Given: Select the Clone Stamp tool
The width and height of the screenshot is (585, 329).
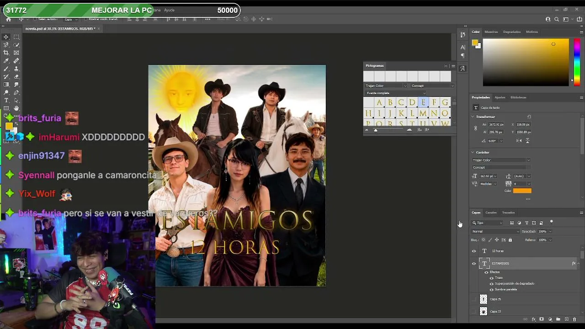Looking at the screenshot, I should [x=16, y=69].
